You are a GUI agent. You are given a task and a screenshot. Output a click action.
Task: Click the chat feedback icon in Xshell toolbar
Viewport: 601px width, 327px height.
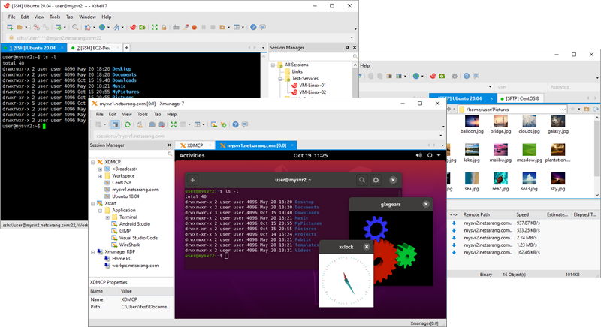(x=262, y=27)
